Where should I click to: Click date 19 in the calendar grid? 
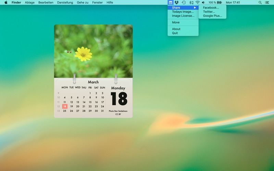72,106
